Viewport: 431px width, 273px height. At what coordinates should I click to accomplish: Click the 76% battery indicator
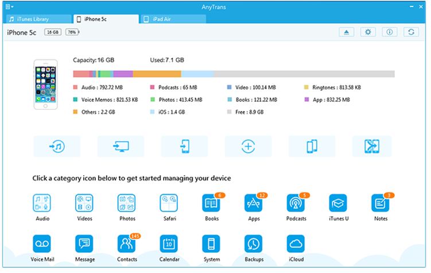click(x=72, y=32)
